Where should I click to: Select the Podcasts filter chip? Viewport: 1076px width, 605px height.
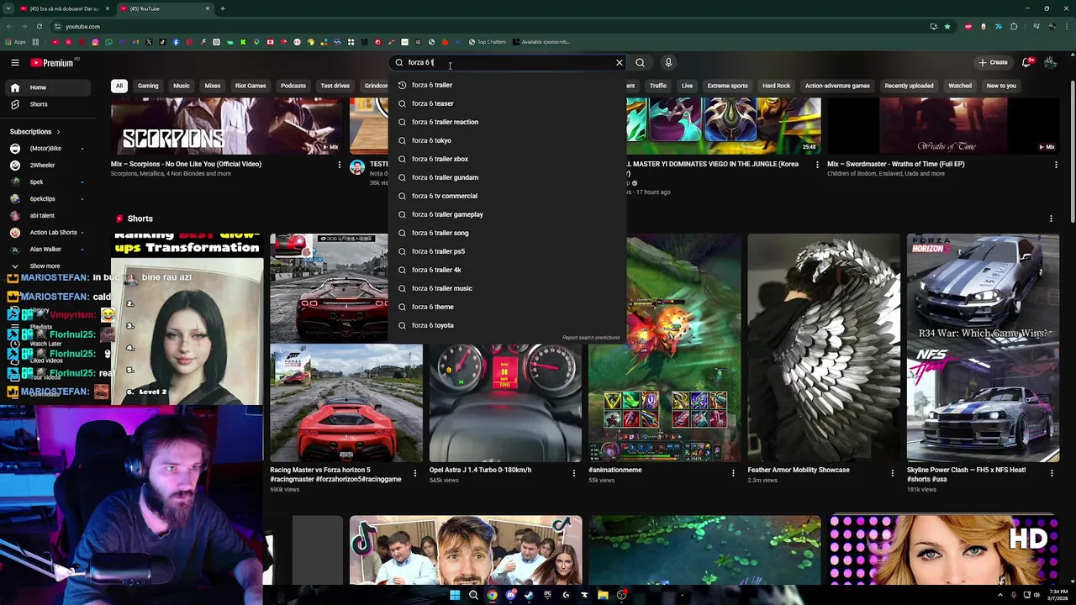click(x=293, y=86)
